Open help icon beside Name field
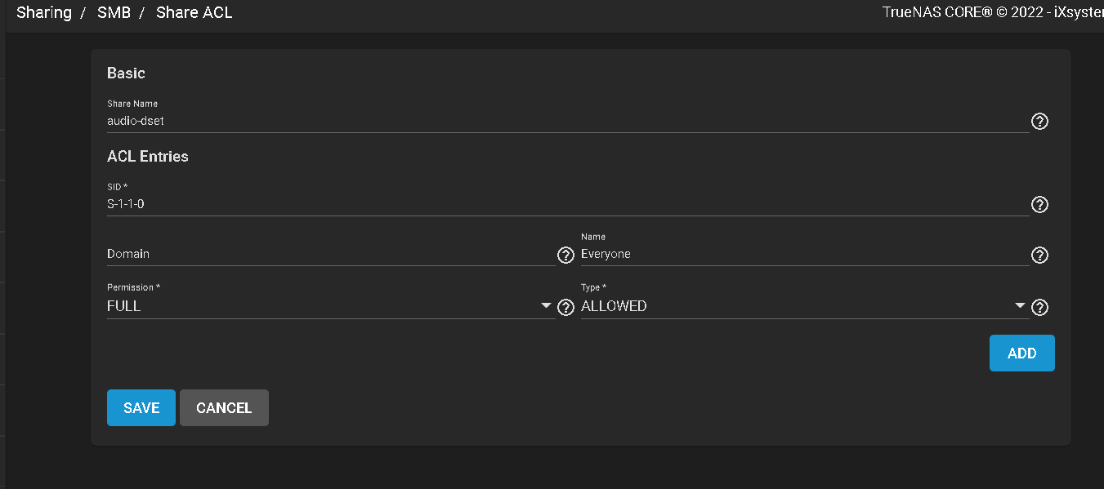 (x=1039, y=255)
